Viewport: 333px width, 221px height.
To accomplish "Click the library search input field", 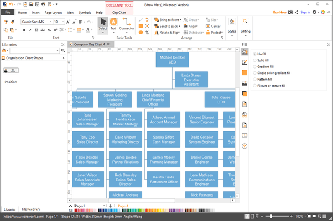I will click(34, 50).
